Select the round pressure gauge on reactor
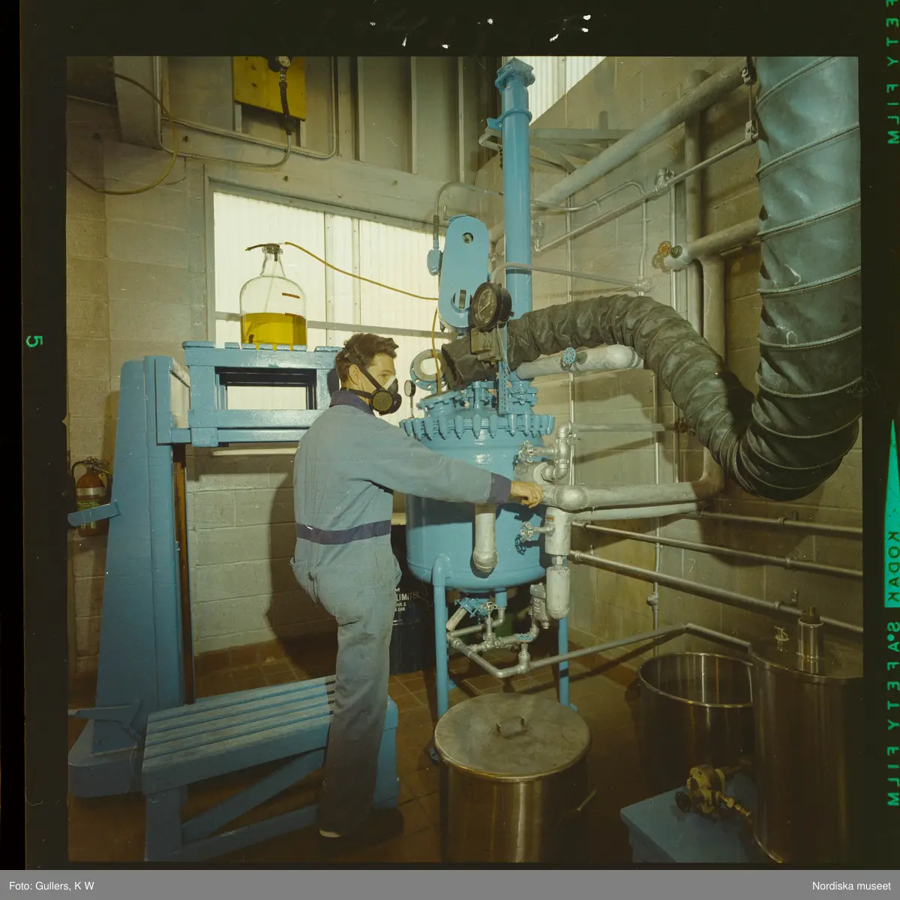This screenshot has width=900, height=900. point(490,307)
